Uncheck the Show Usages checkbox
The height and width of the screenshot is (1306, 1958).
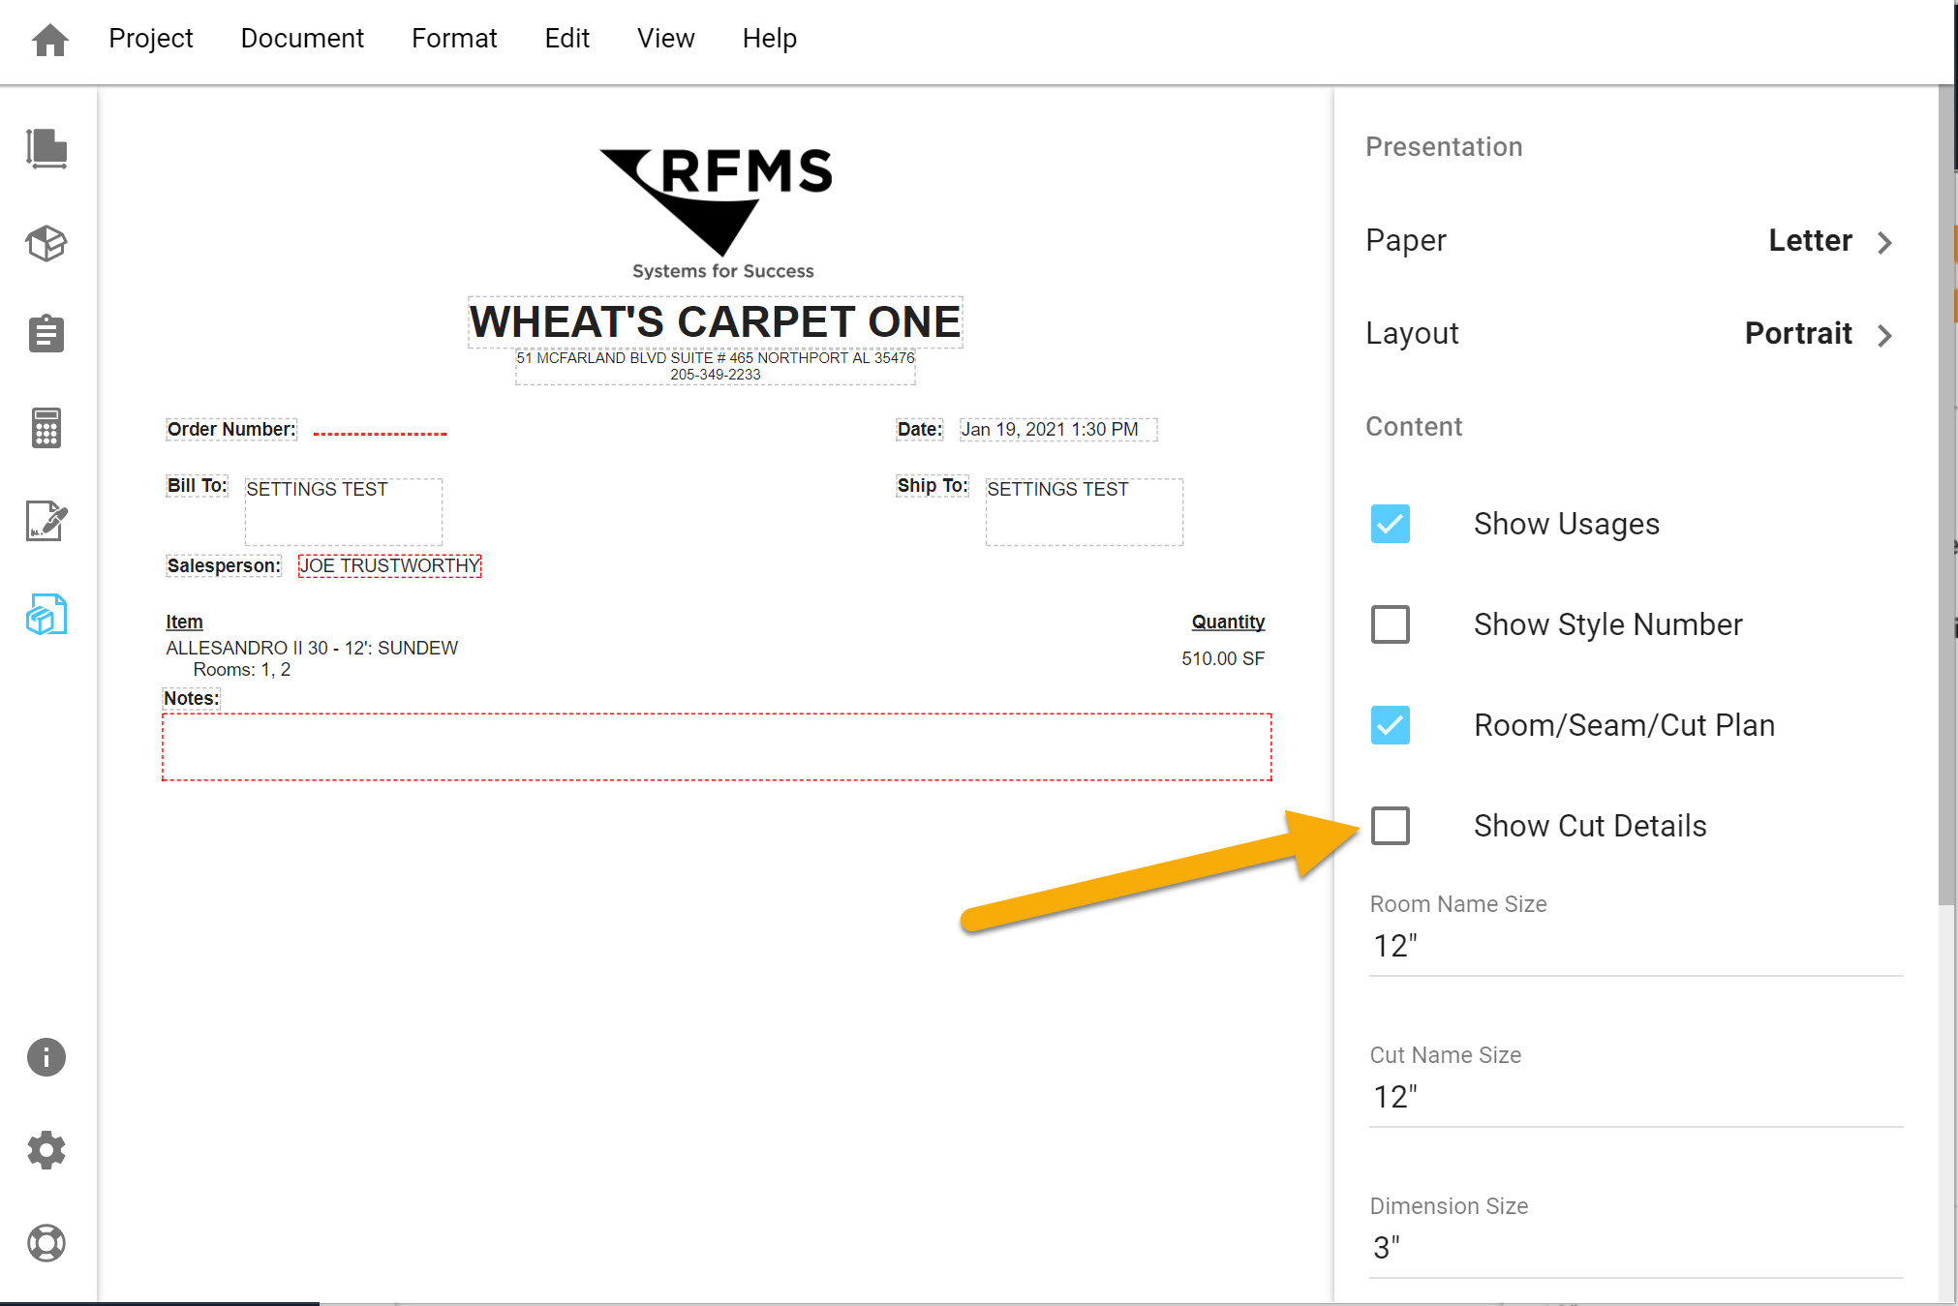pos(1391,524)
